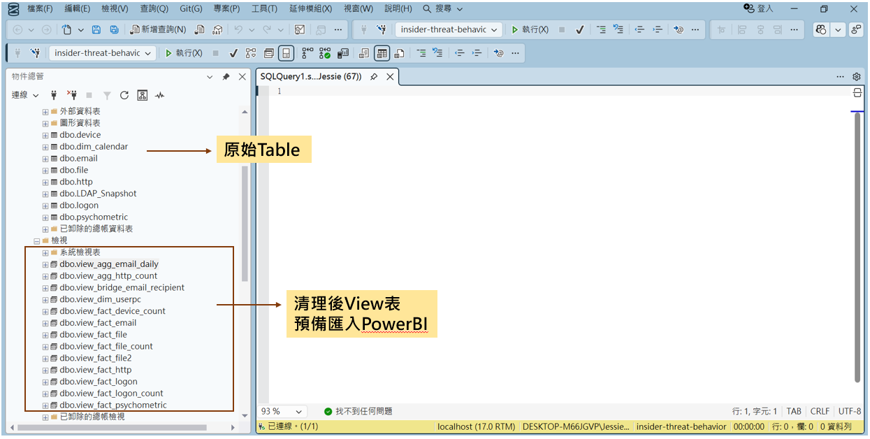Select dbo.psychometric table in the tree
This screenshot has width=870, height=439.
pyautogui.click(x=94, y=217)
